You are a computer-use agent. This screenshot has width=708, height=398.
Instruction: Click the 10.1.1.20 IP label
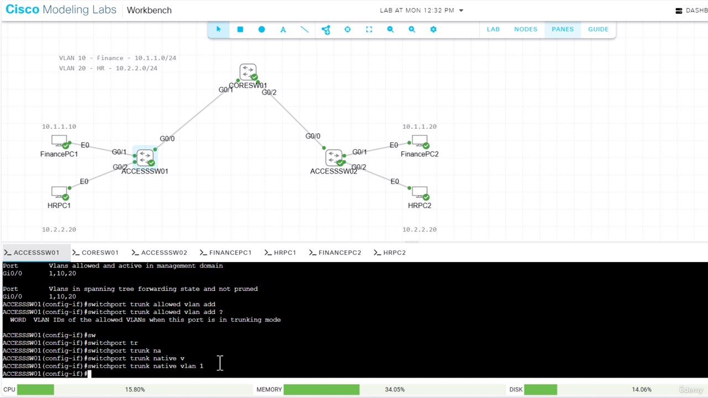(419, 127)
